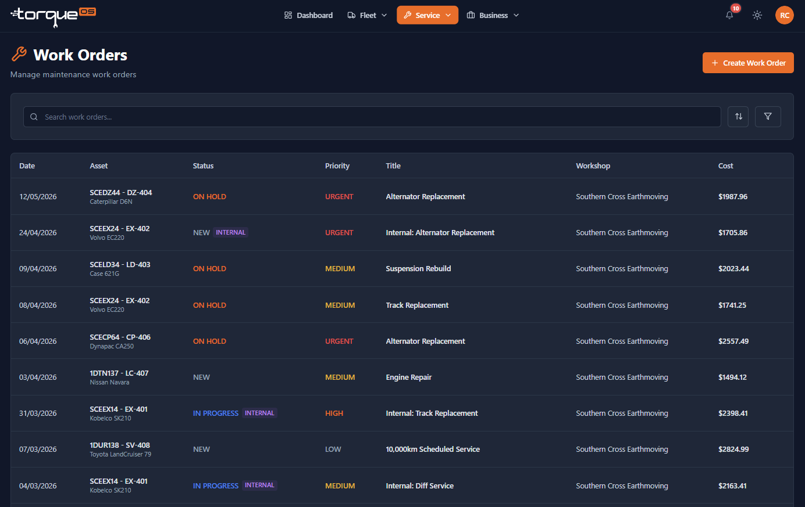Screen dimensions: 805x507
Task: Open Suspension Rebuild work order
Action: click(418, 268)
